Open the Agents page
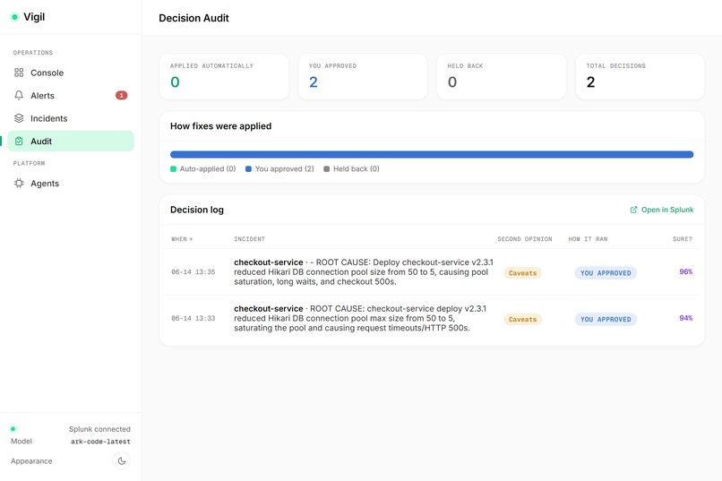 click(71, 184)
